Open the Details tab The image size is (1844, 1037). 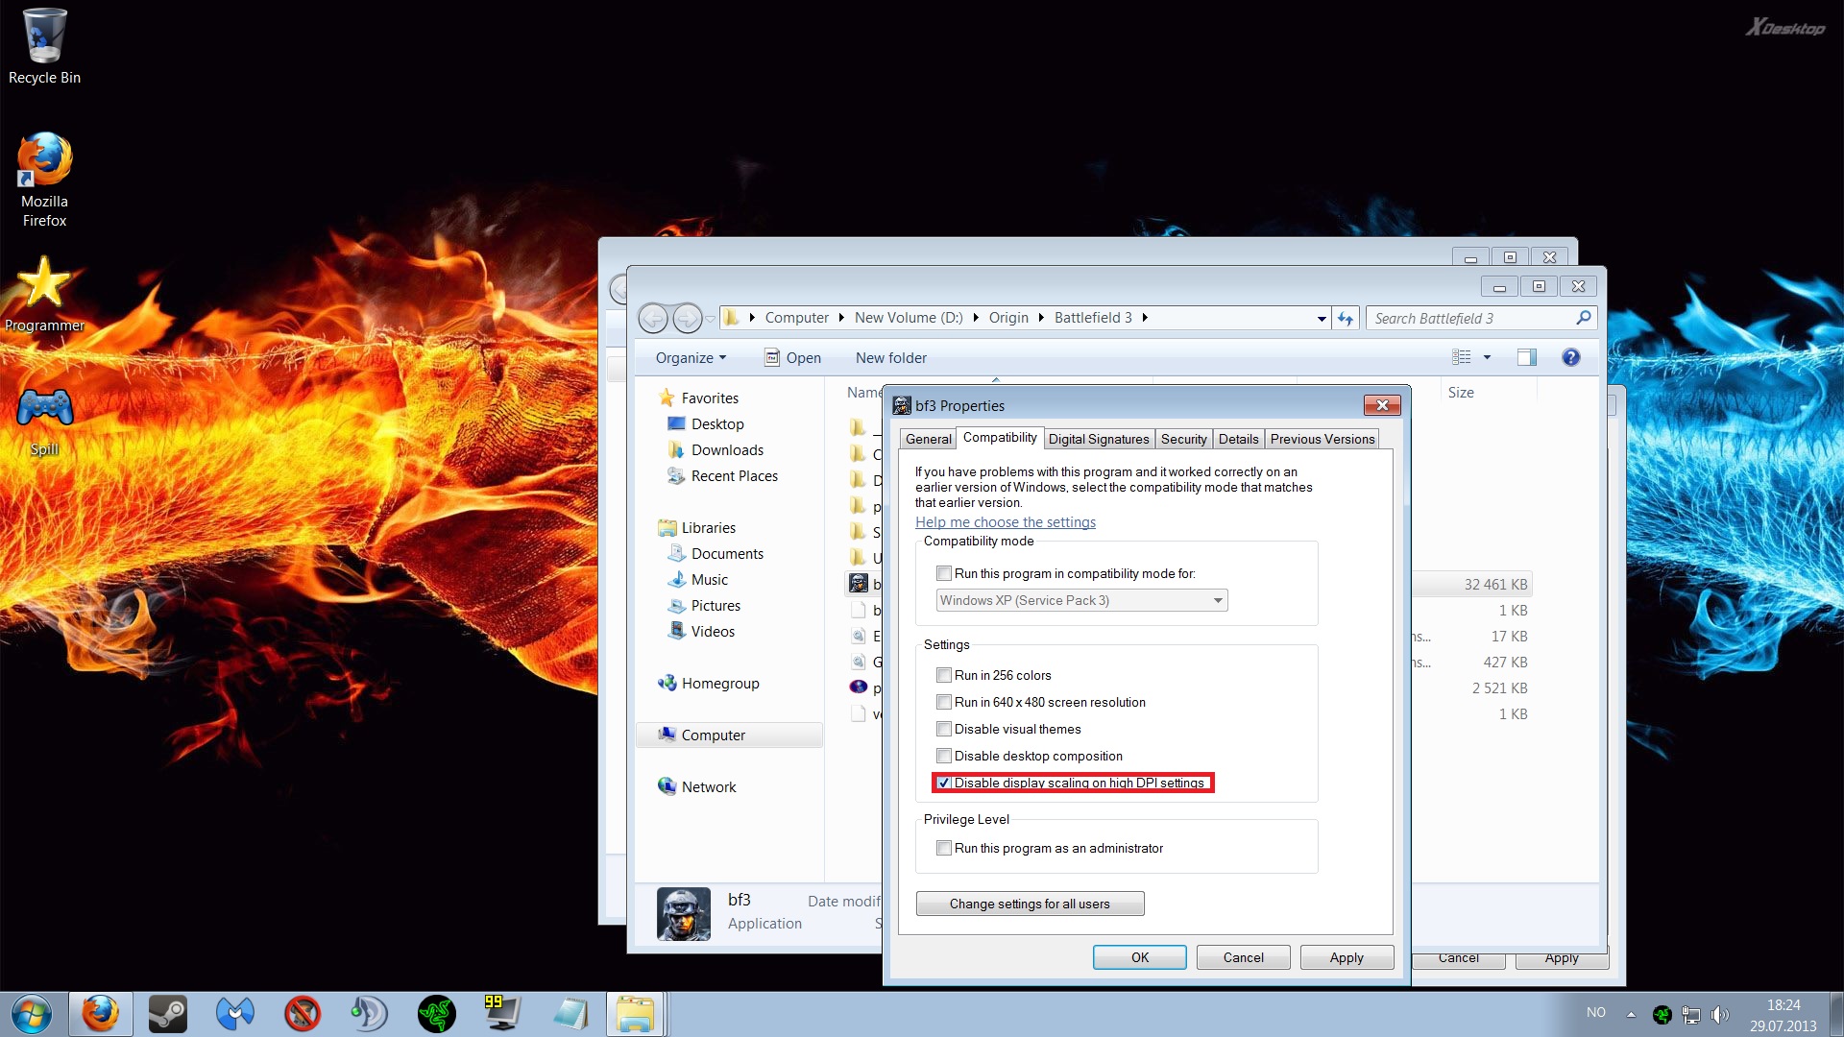(1238, 439)
